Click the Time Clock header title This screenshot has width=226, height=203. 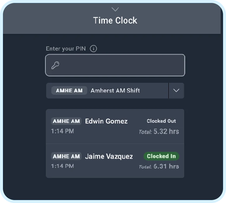[x=115, y=20]
